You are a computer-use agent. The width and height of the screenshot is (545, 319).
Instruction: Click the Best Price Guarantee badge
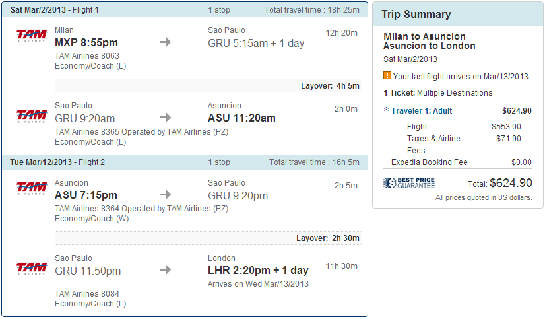(409, 183)
